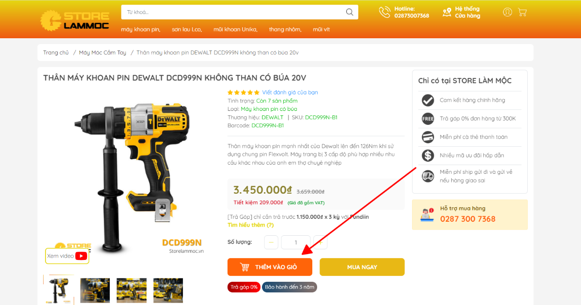
Task: Click the MUA NGAY button
Action: pos(362,267)
